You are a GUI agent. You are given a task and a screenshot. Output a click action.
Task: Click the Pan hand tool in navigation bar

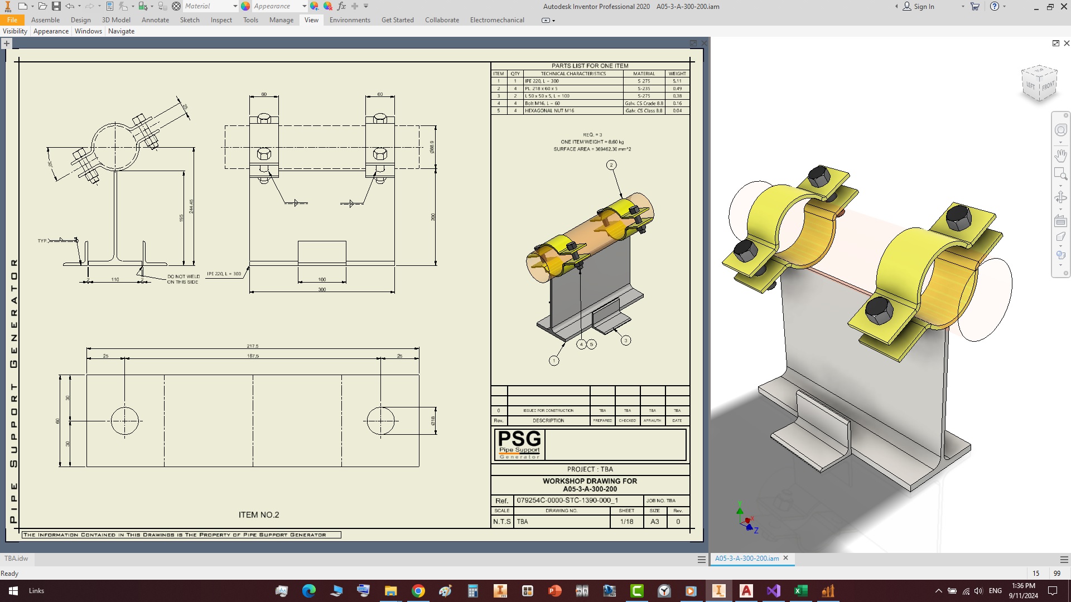[x=1060, y=155]
